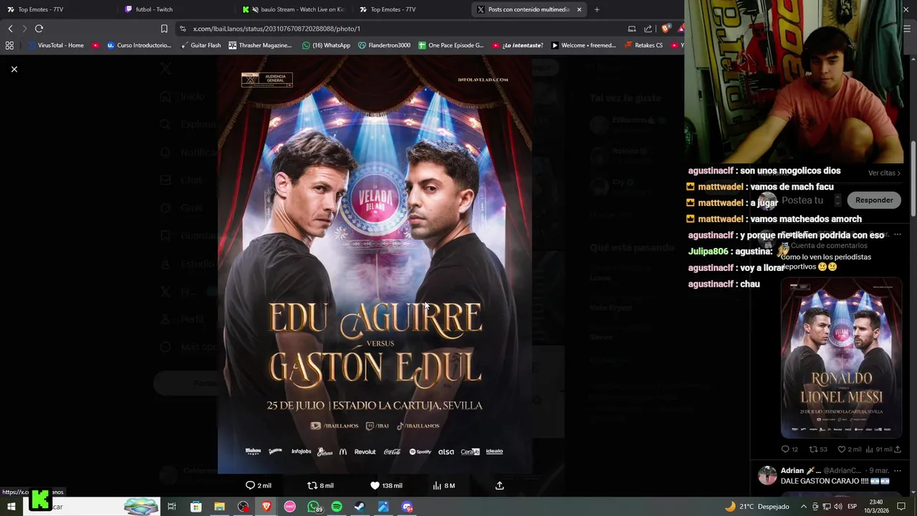
Task: Close the photo viewer with the X icon
Action: (x=14, y=69)
